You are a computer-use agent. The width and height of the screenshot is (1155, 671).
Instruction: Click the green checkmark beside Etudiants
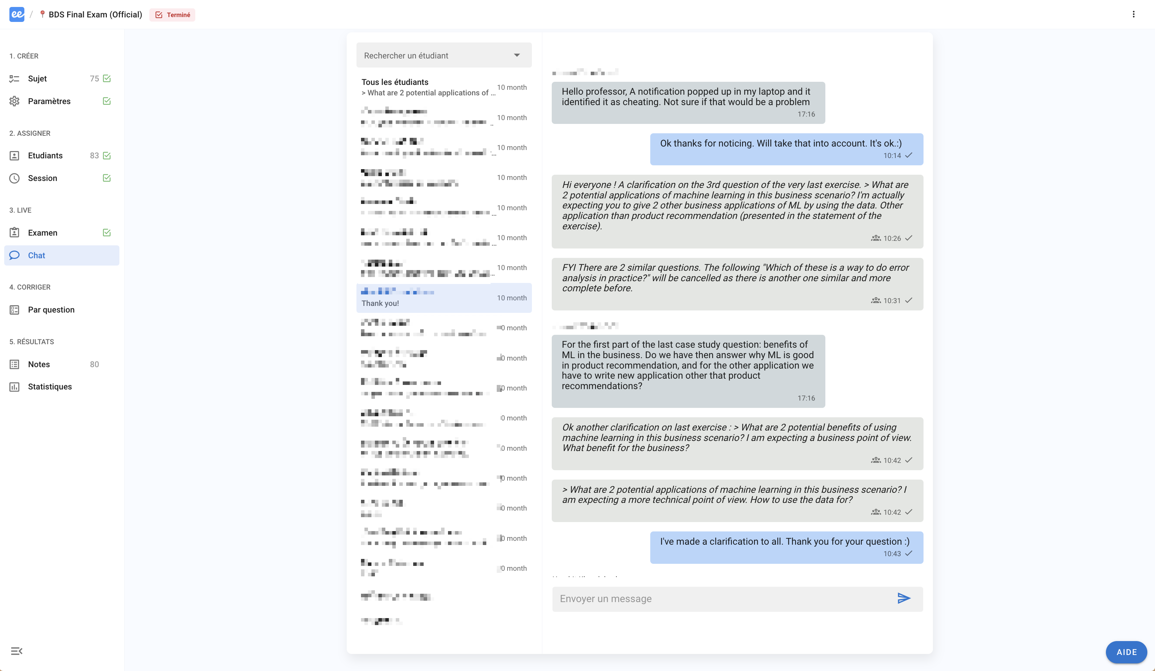(107, 156)
